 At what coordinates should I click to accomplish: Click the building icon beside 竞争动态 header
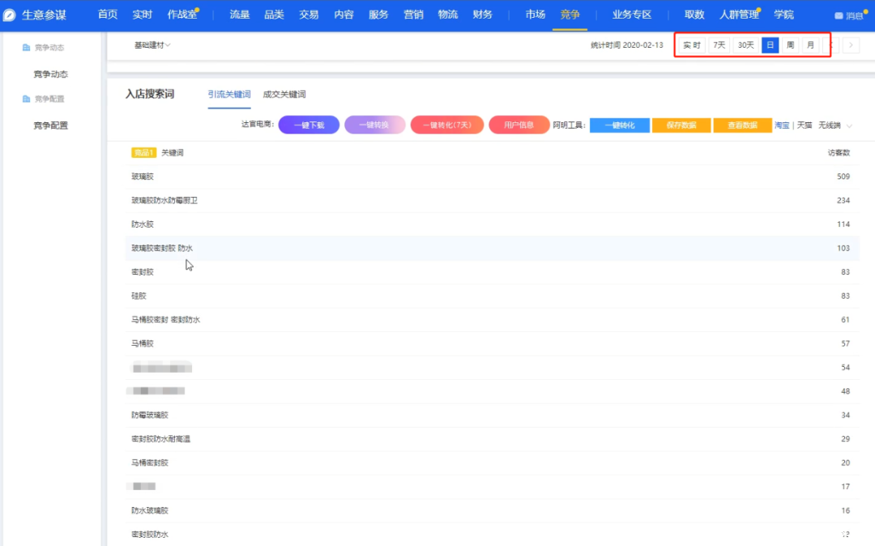tap(27, 48)
